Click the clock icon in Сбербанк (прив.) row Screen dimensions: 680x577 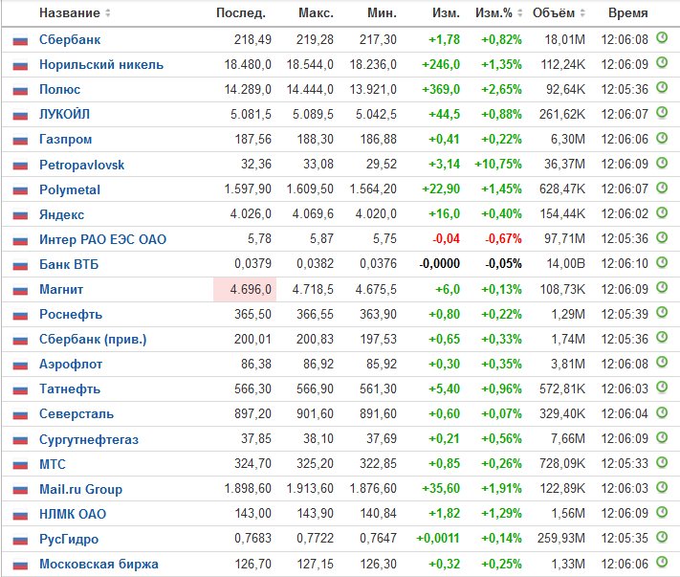(662, 338)
